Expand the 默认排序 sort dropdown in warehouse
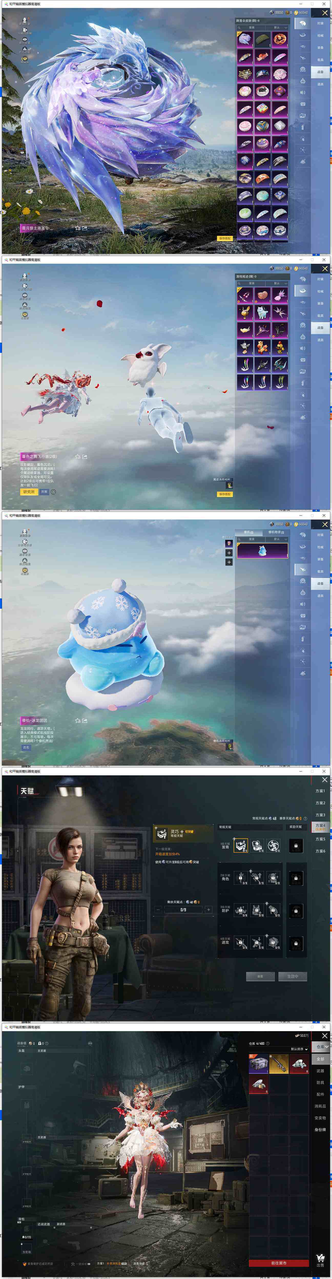The image size is (332, 1279). click(x=299, y=1049)
